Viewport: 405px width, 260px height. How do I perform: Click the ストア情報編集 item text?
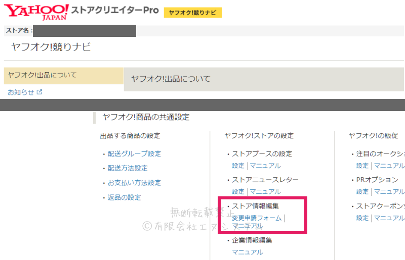coord(255,206)
